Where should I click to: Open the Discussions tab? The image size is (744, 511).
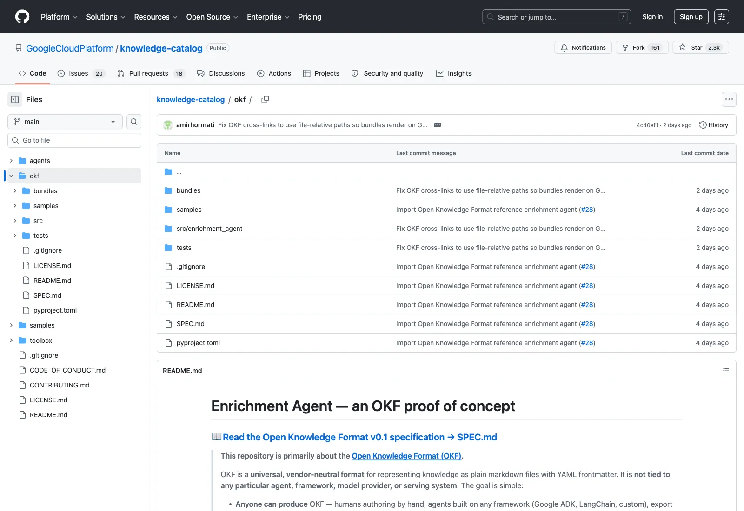pos(221,73)
